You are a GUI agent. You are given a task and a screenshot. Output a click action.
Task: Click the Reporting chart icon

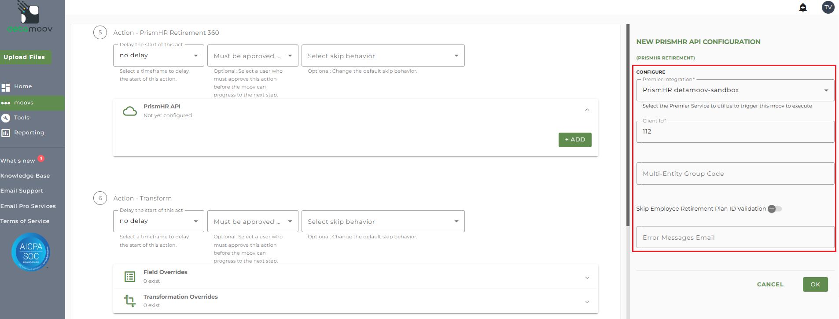click(x=6, y=133)
